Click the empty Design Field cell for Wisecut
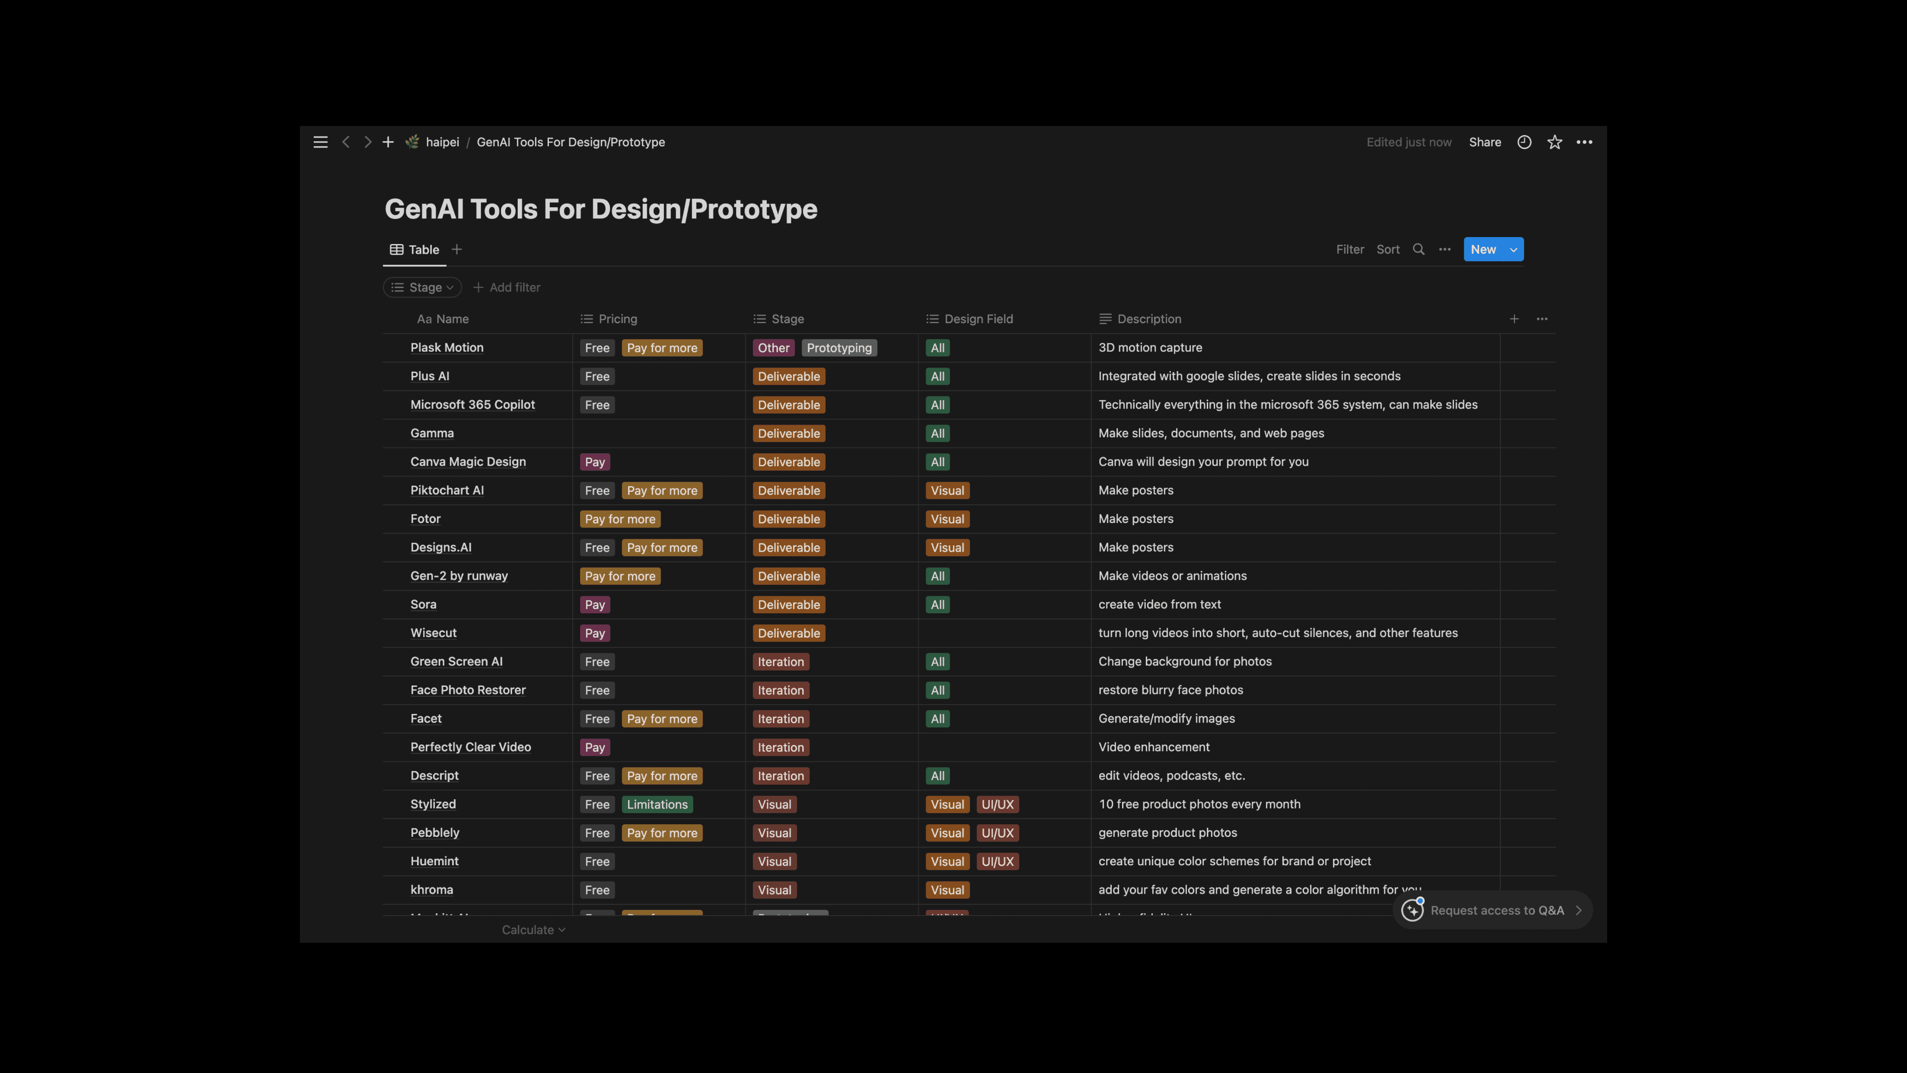 pyautogui.click(x=1005, y=633)
